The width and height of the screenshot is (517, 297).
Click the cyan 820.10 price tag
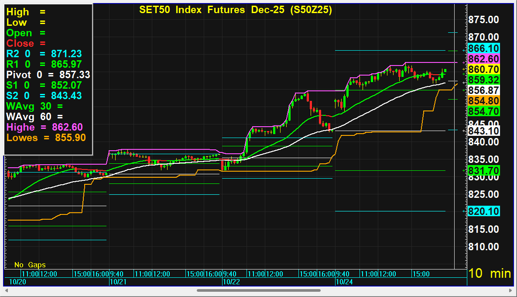pyautogui.click(x=483, y=211)
